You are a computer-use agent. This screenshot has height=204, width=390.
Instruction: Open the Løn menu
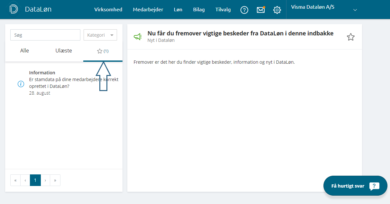[178, 10]
